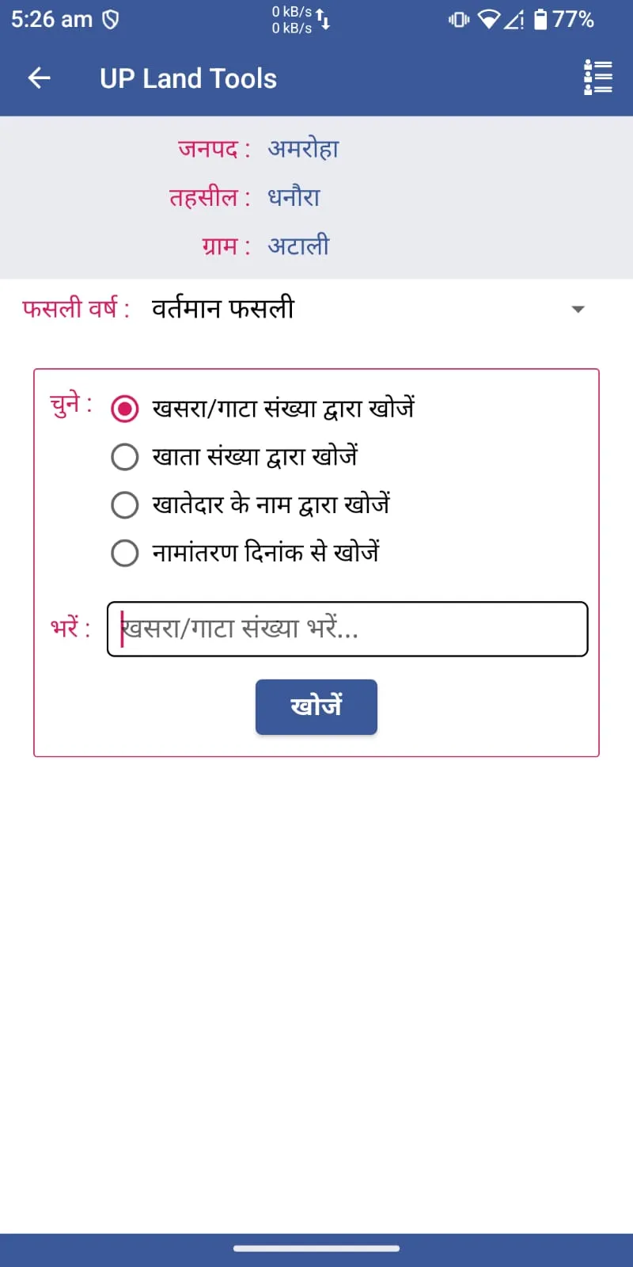The width and height of the screenshot is (633, 1267).
Task: Tap the UP Land Tools title
Action: [188, 78]
